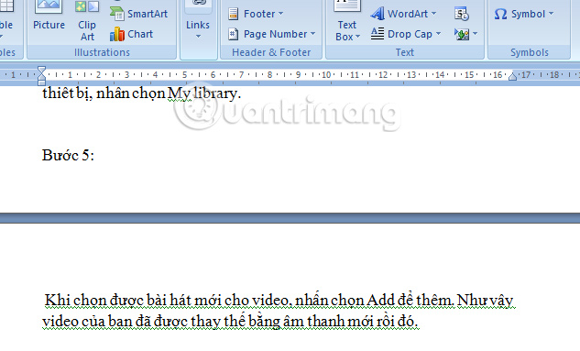Open the Page Number dropdown

(x=271, y=34)
